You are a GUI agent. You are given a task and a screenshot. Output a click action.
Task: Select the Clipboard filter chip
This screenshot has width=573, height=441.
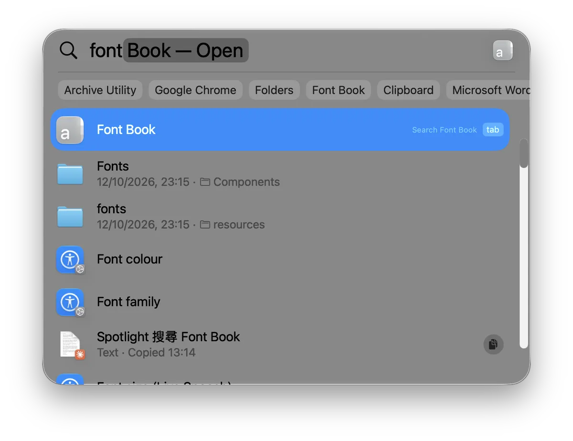coord(408,90)
